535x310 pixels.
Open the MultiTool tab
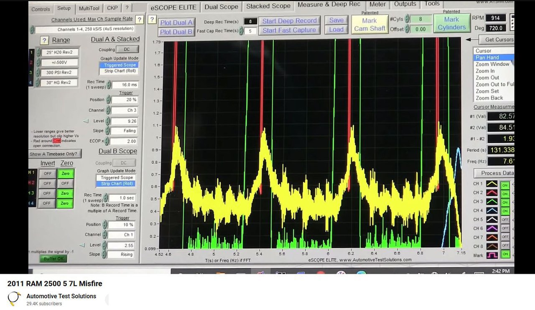coord(89,8)
